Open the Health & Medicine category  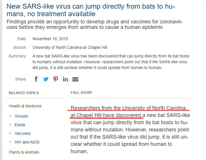tap(25, 106)
